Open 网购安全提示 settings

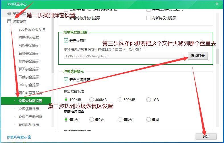[x=29, y=45]
